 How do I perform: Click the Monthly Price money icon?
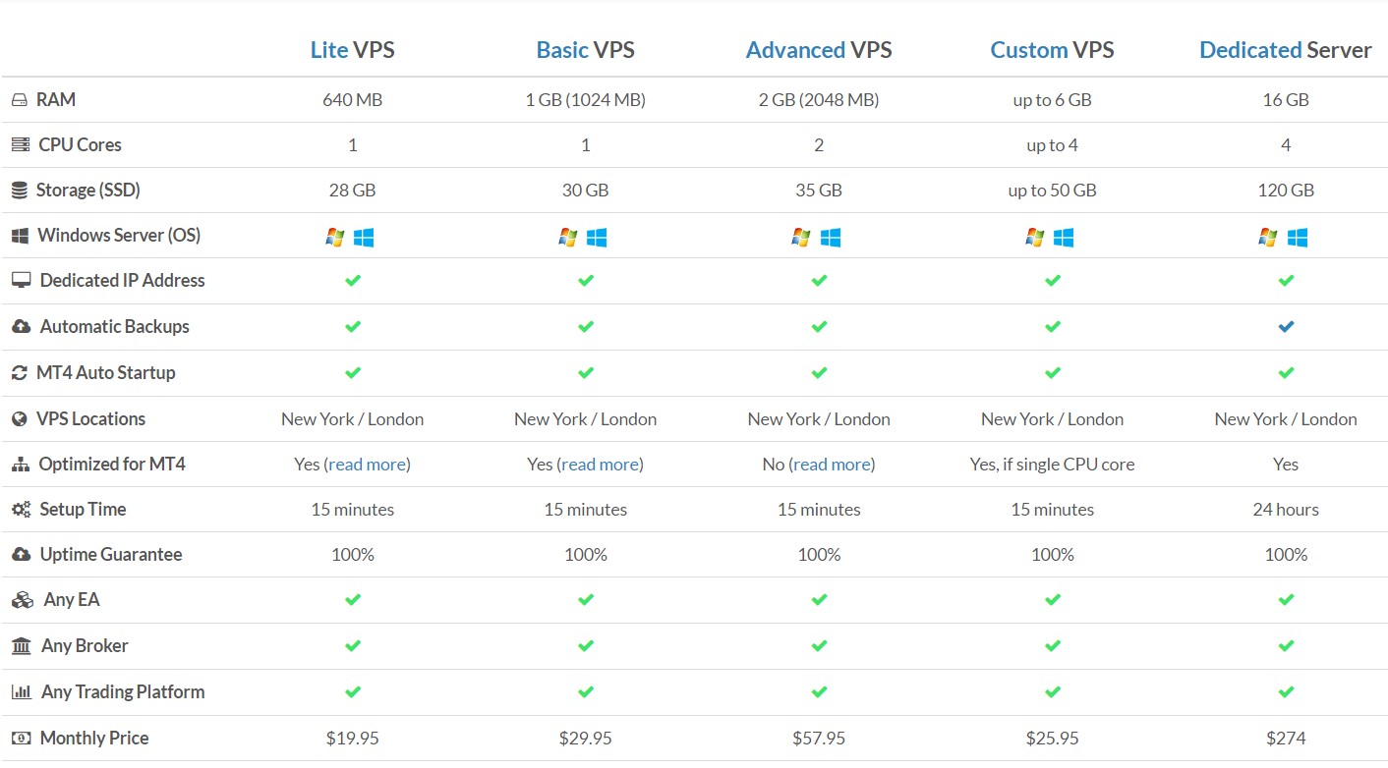click(x=21, y=739)
